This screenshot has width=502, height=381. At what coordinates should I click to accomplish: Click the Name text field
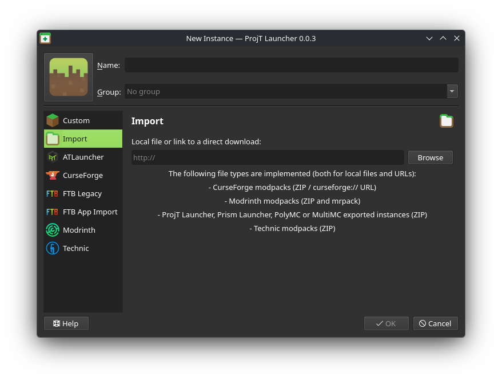point(291,65)
